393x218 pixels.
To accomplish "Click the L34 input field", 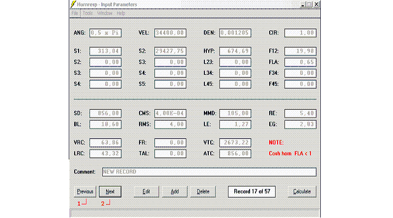I will coord(235,73).
